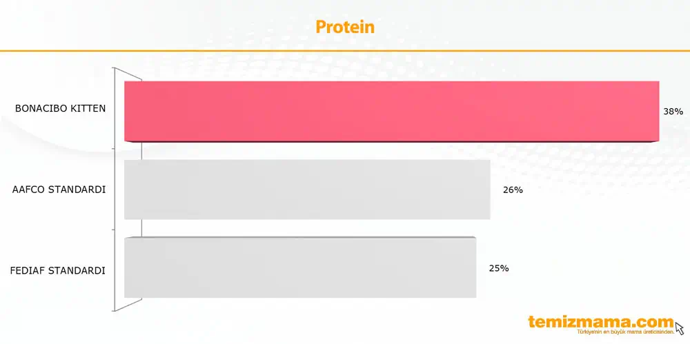Viewport: 690px width, 344px height.
Task: Select the BONACIBO KITTEN axis label
Action: pos(60,108)
